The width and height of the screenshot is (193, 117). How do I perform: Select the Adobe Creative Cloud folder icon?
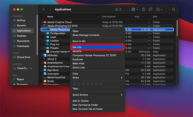[x=45, y=22]
